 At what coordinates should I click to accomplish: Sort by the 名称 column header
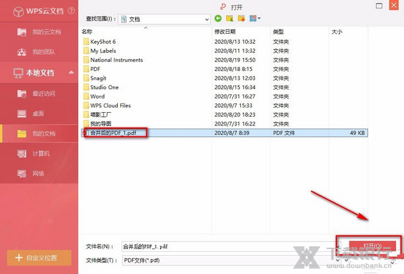(x=87, y=32)
